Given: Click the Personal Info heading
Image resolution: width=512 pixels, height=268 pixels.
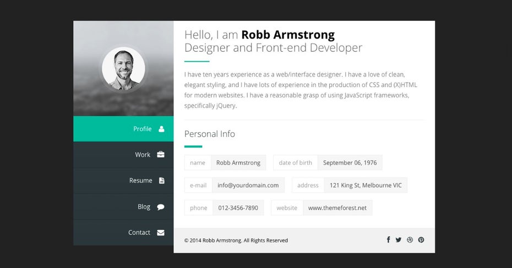Looking at the screenshot, I should pyautogui.click(x=210, y=134).
